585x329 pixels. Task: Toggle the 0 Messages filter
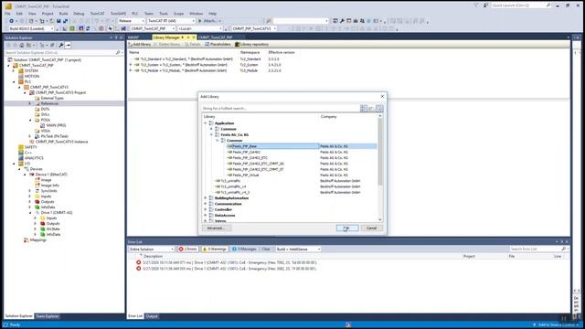244,249
